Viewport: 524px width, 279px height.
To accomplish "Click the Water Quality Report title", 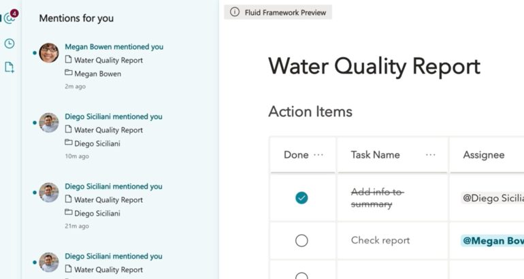I will pos(374,67).
